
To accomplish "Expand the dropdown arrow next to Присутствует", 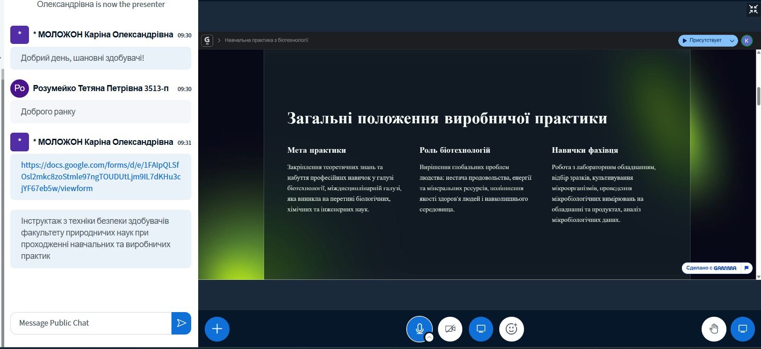I will pos(732,41).
